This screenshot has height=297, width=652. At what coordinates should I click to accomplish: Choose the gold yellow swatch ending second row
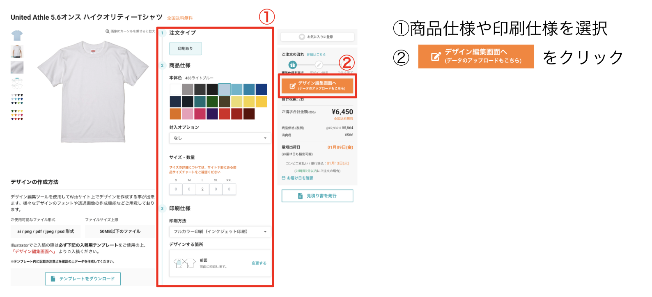(261, 101)
